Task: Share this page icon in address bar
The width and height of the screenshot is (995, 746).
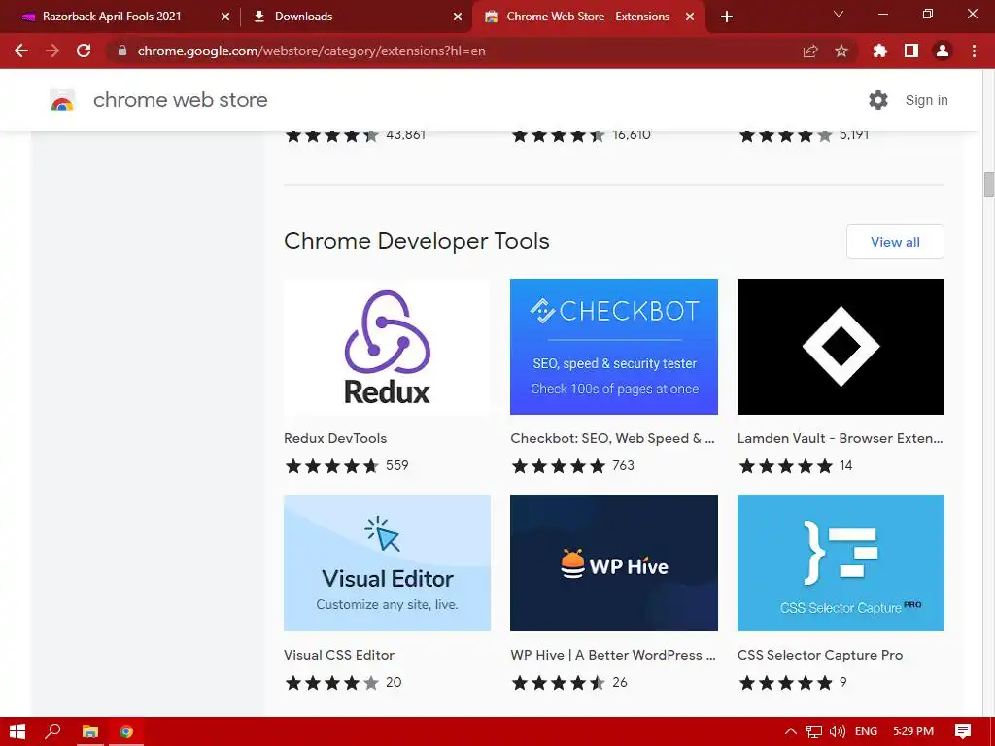Action: 810,51
